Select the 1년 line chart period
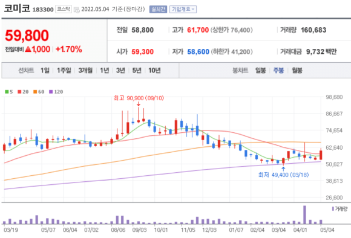The image size is (351, 238). click(104, 71)
